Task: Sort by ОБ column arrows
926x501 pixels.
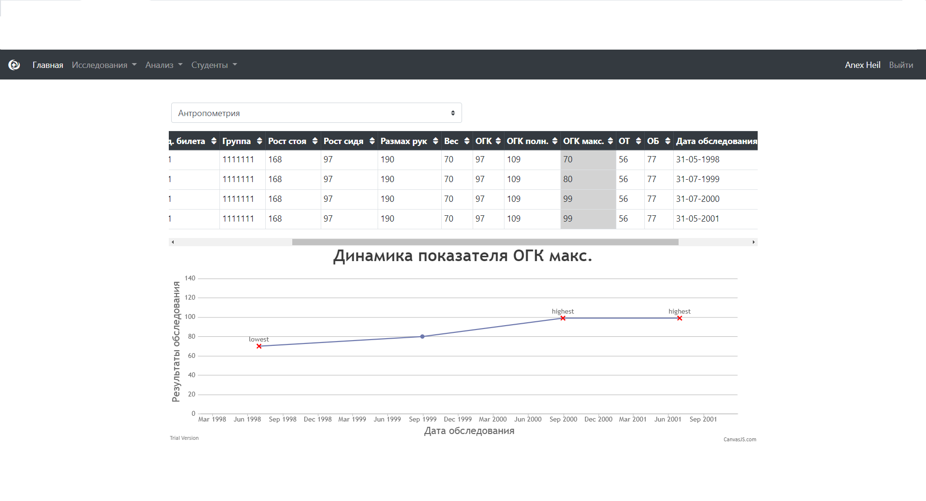Action: pyautogui.click(x=667, y=141)
